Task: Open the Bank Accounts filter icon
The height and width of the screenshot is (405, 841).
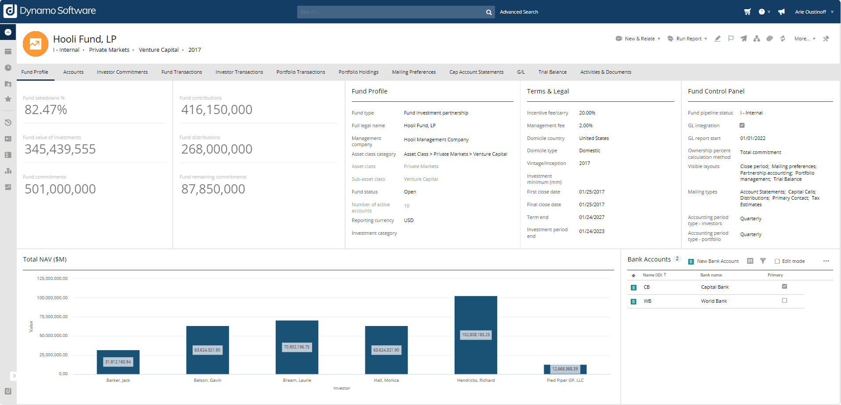Action: click(763, 261)
